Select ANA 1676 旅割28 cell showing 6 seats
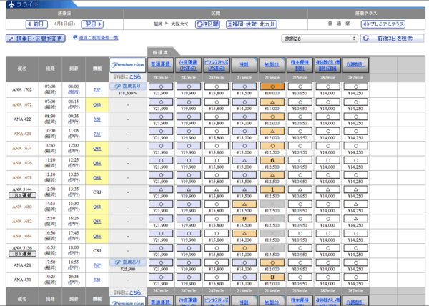The image size is (429, 306). pyautogui.click(x=272, y=160)
